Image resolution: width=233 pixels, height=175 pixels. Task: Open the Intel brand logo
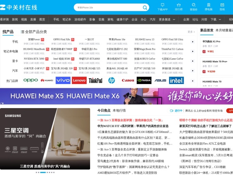point(176,80)
